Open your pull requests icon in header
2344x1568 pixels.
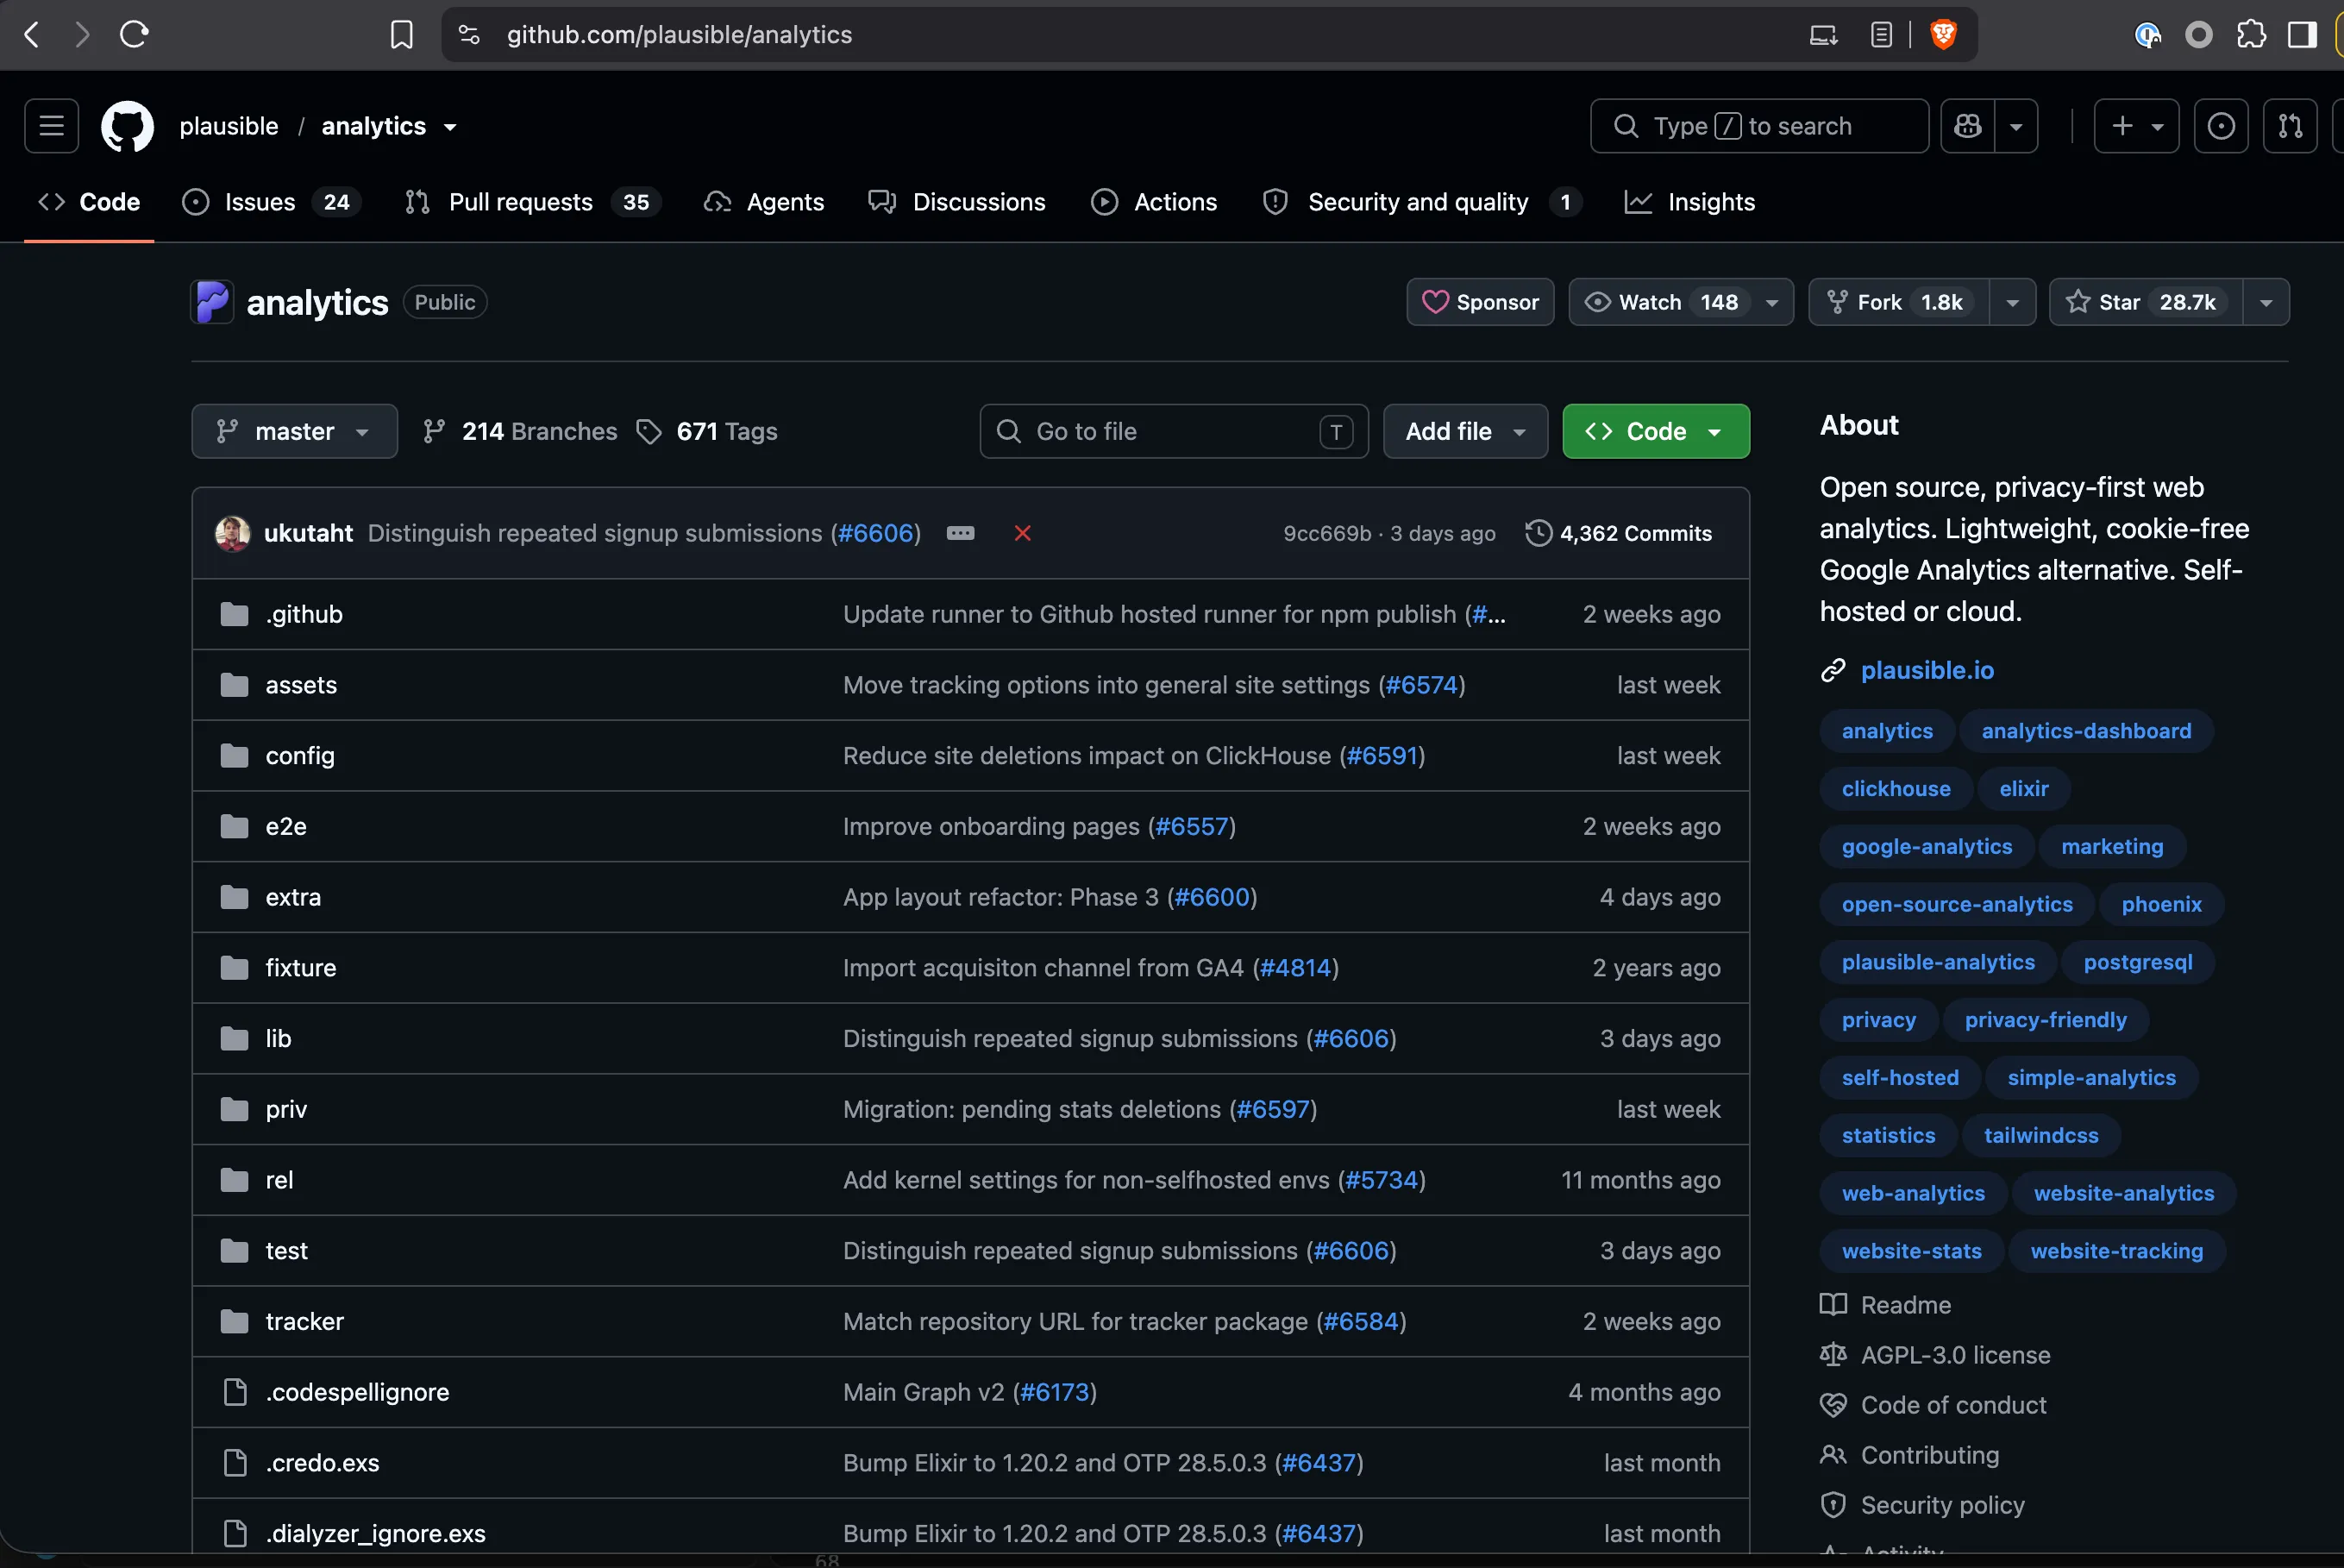click(2290, 126)
